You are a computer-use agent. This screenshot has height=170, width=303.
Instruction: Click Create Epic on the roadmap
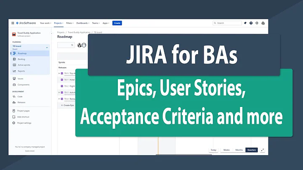tap(67, 105)
